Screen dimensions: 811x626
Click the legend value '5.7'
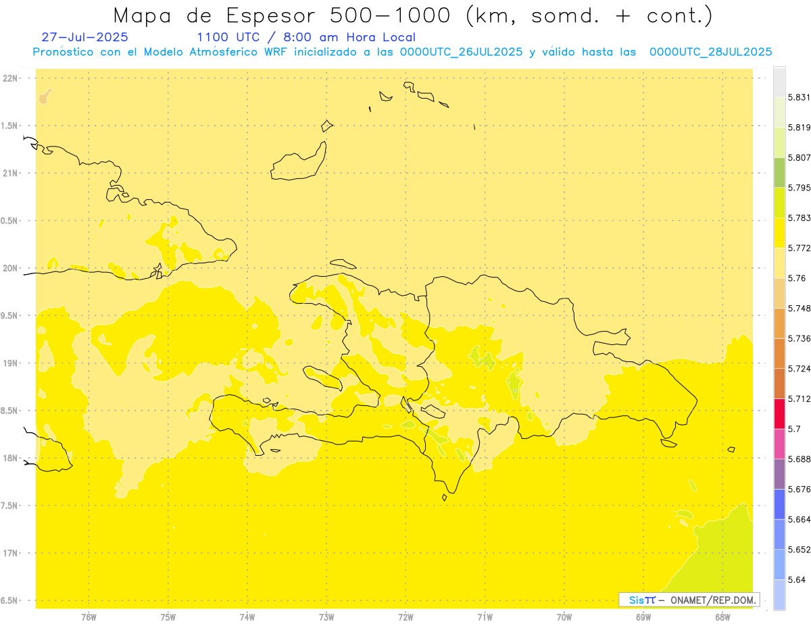pos(794,429)
